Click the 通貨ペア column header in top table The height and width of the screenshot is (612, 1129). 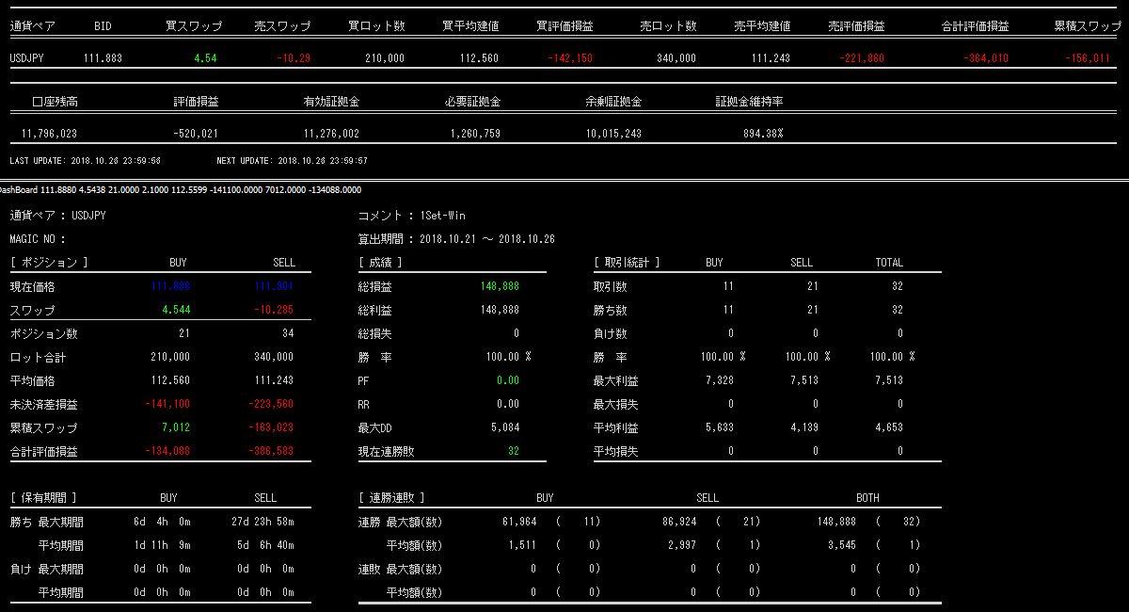[28, 27]
